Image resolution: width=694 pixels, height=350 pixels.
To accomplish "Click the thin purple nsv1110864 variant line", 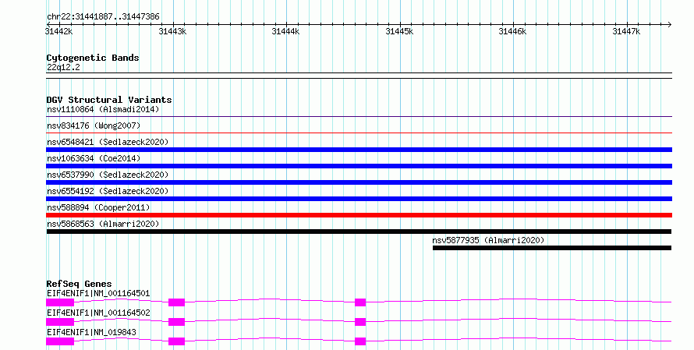I will point(359,117).
